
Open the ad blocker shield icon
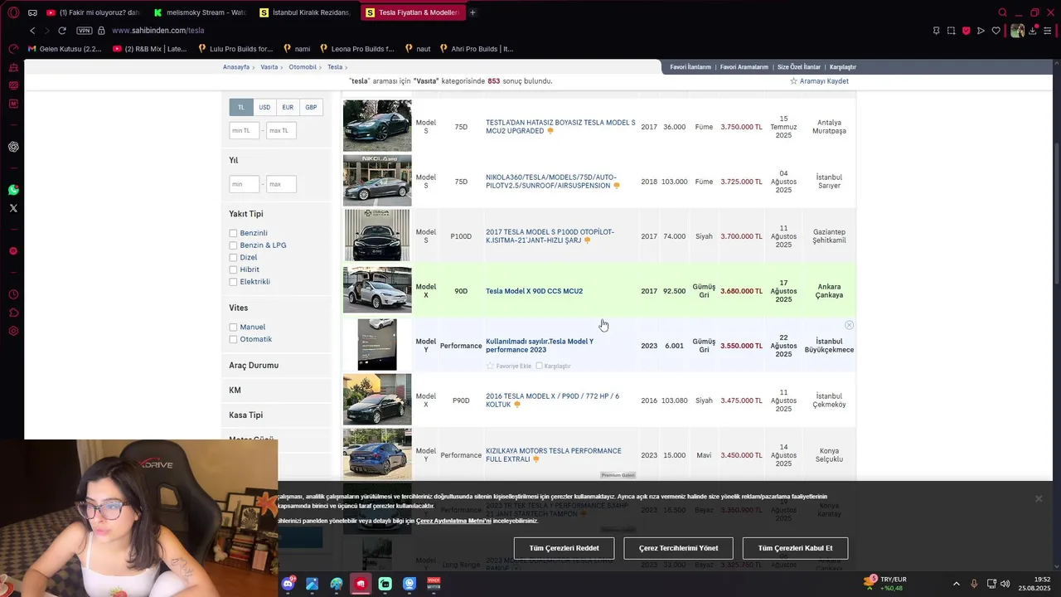tap(966, 31)
